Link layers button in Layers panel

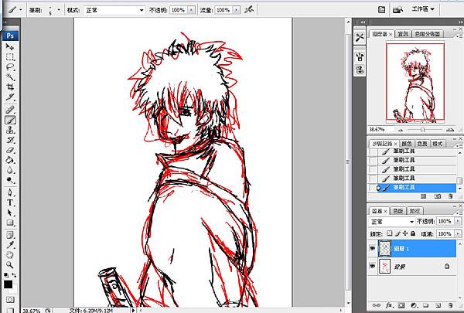pos(376,305)
